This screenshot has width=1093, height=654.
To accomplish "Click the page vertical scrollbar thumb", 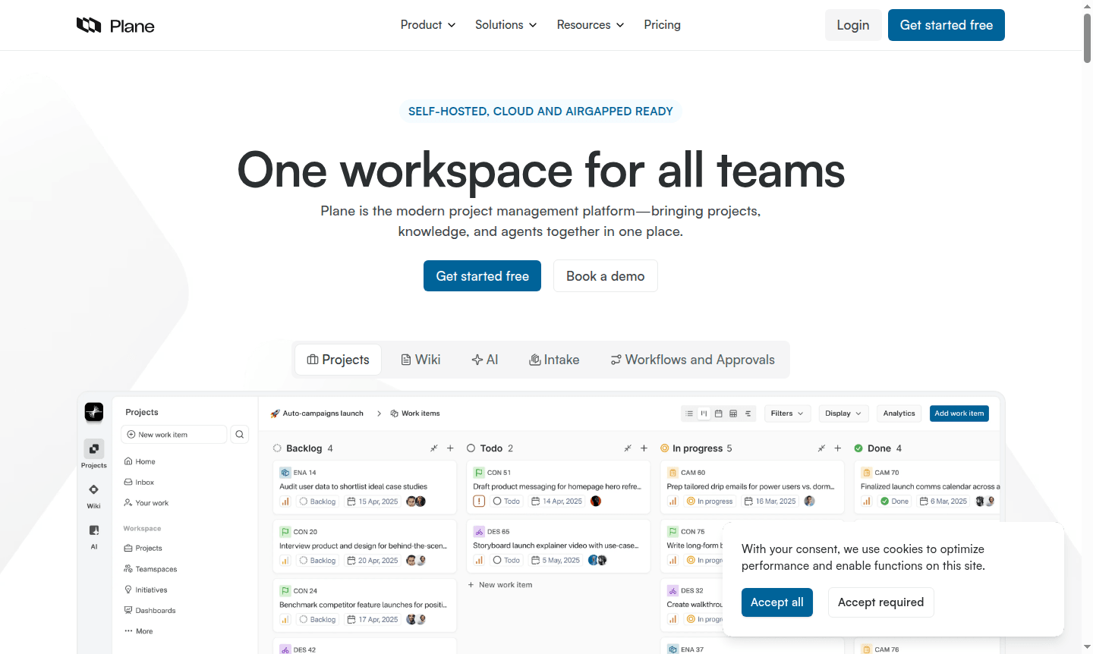I will tap(1087, 36).
